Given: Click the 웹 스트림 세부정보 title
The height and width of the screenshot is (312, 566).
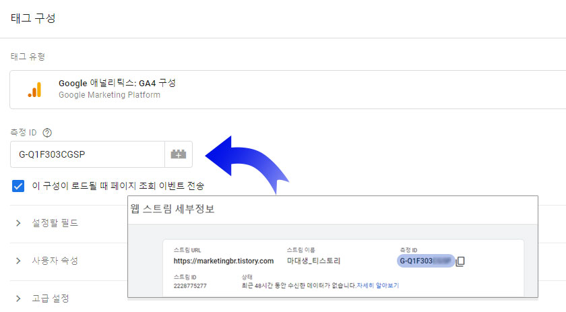Looking at the screenshot, I should [172, 209].
